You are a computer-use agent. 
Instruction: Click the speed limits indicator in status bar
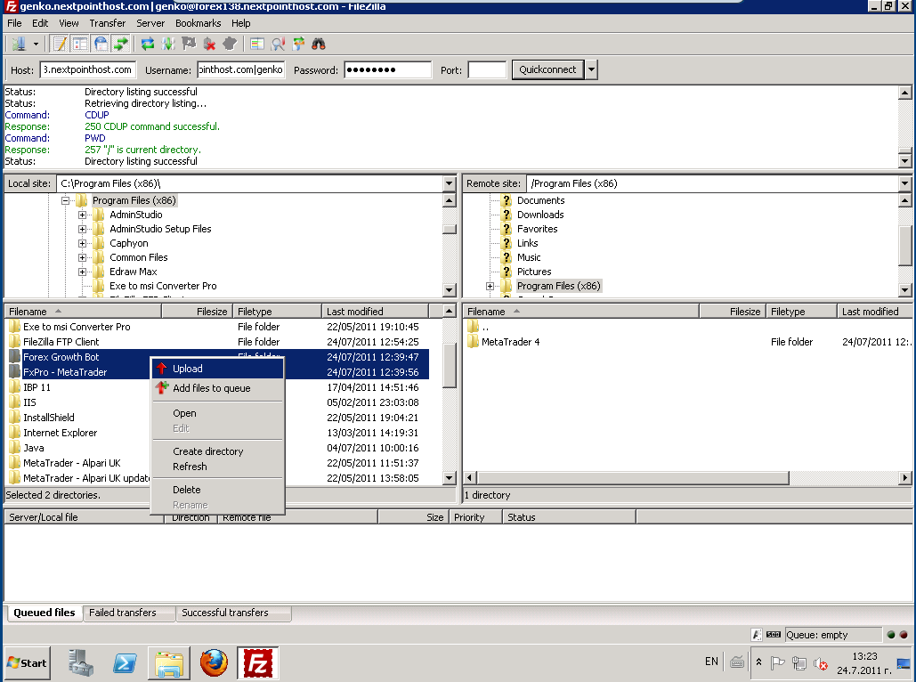[x=773, y=635]
